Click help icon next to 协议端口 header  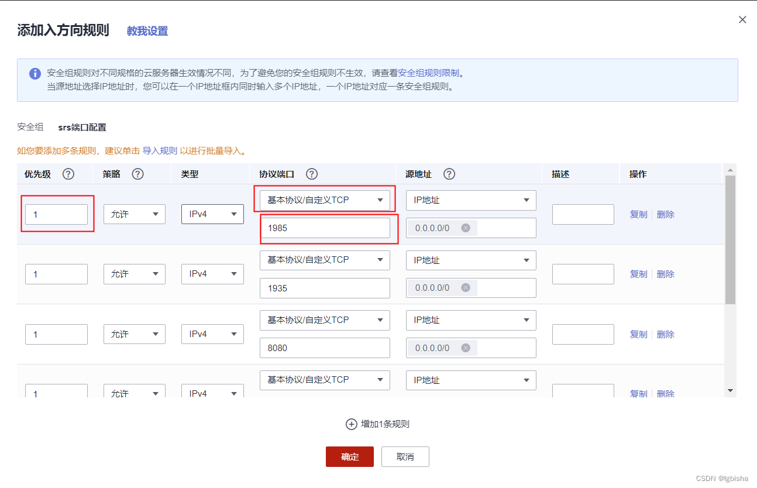pos(311,174)
